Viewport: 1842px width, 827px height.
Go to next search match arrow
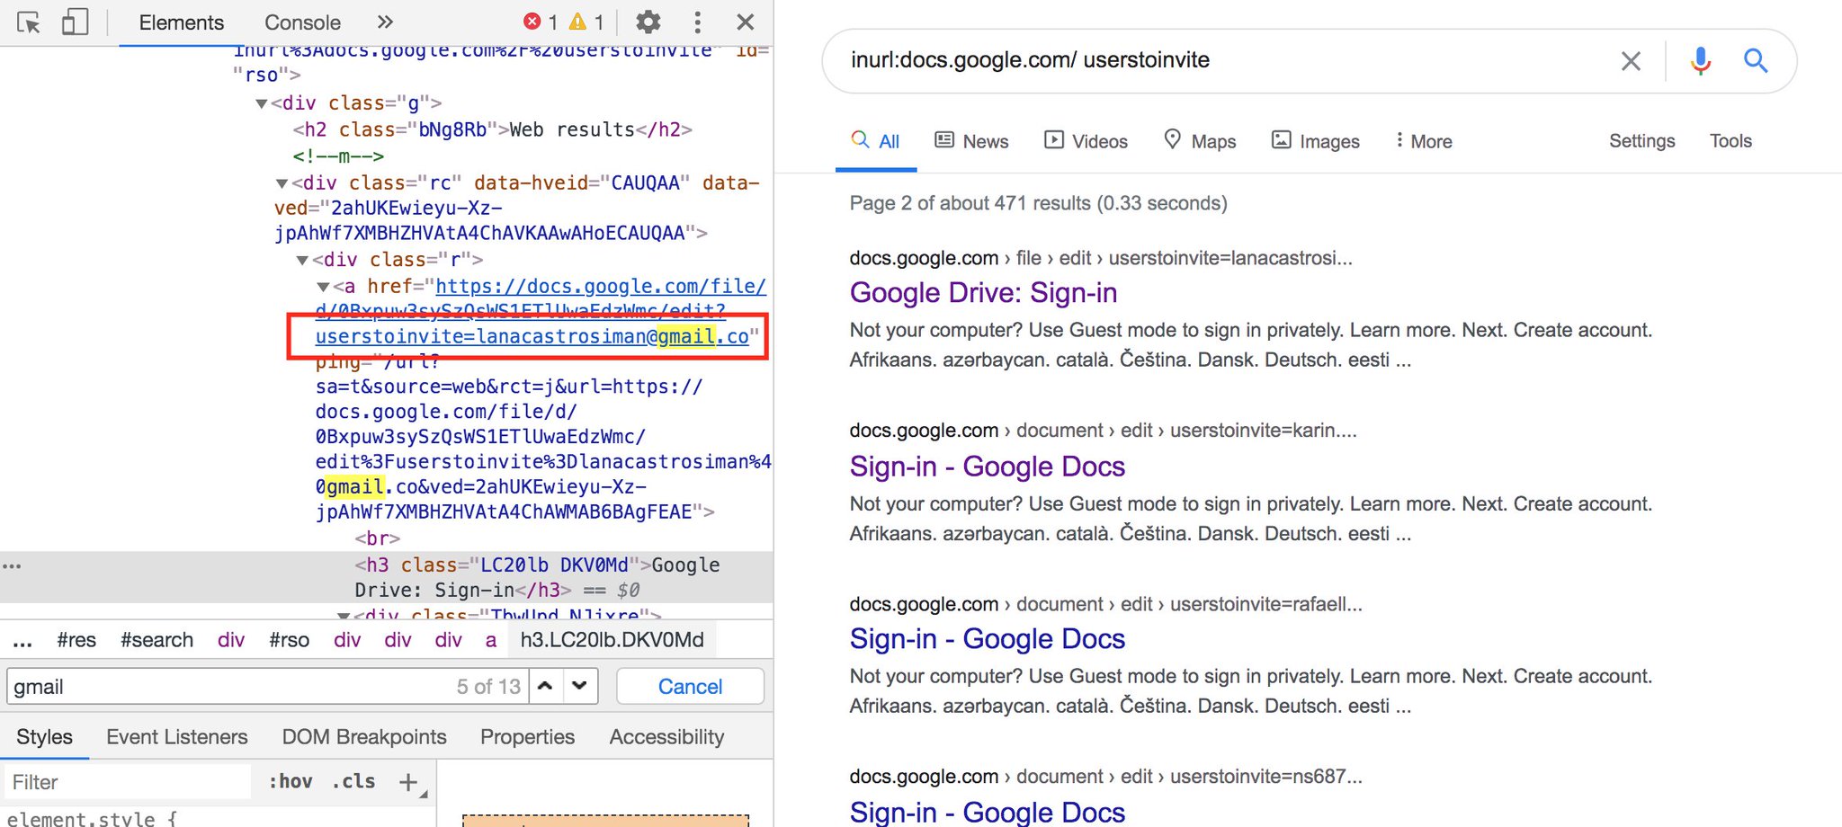[x=580, y=686]
